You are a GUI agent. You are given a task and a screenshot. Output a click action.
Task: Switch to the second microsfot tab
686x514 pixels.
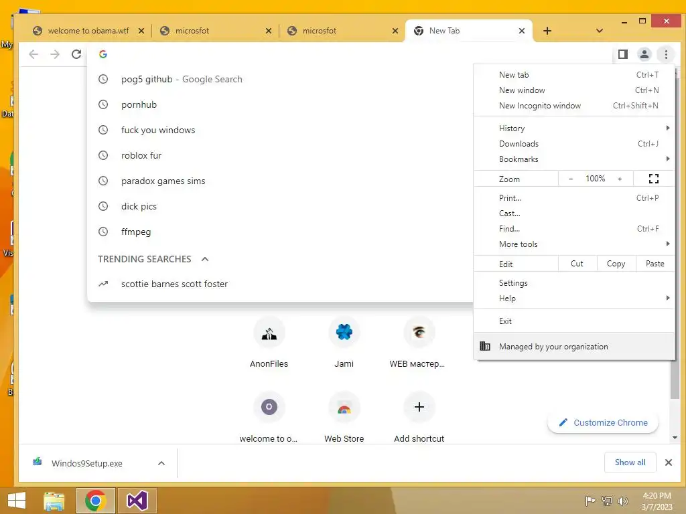coord(341,31)
